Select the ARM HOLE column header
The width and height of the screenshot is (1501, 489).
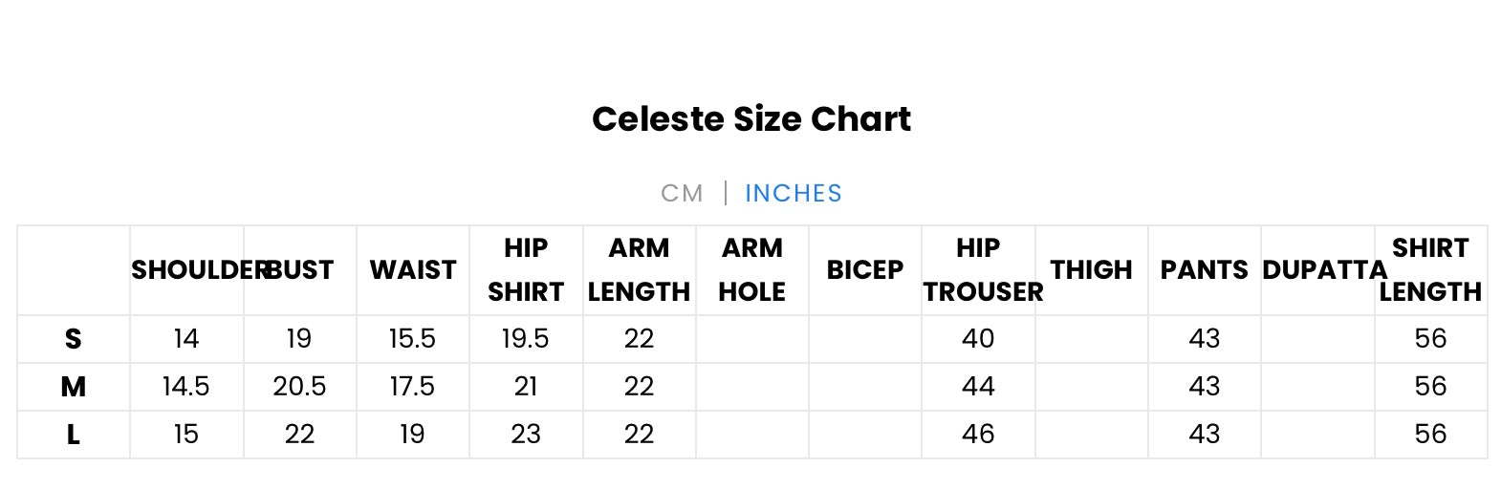[x=752, y=270]
